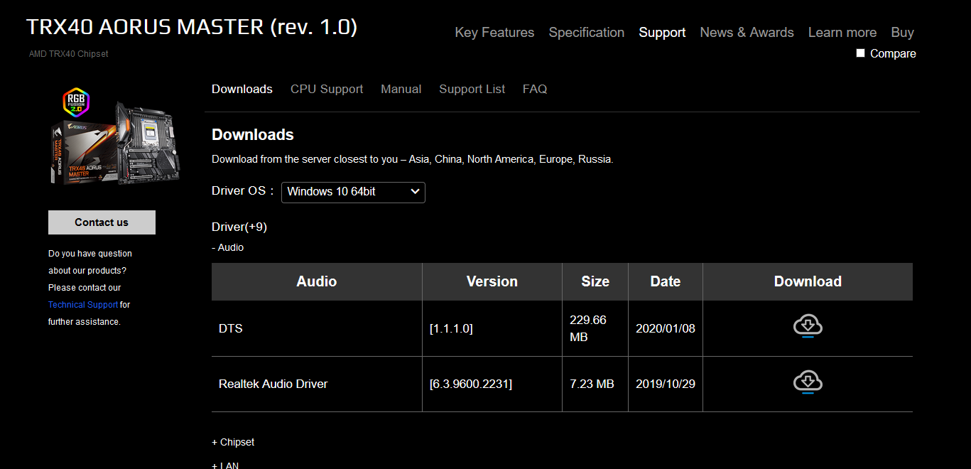This screenshot has height=469, width=971.
Task: Click the AMD TRX40 Chipset subtitle
Action: point(69,54)
